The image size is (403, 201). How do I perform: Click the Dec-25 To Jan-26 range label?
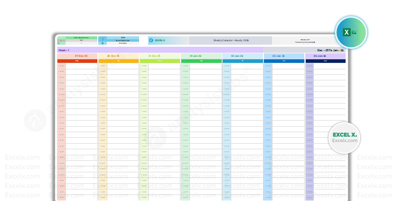click(x=330, y=50)
